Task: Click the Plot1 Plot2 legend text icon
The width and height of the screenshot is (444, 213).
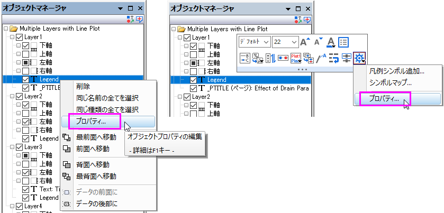Action: [x=296, y=58]
